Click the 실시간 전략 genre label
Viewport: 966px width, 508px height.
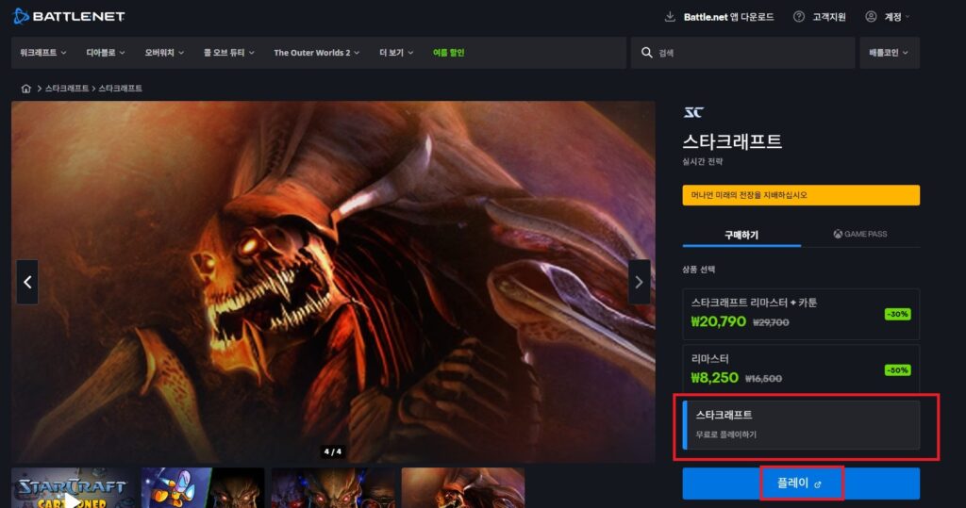(x=702, y=161)
